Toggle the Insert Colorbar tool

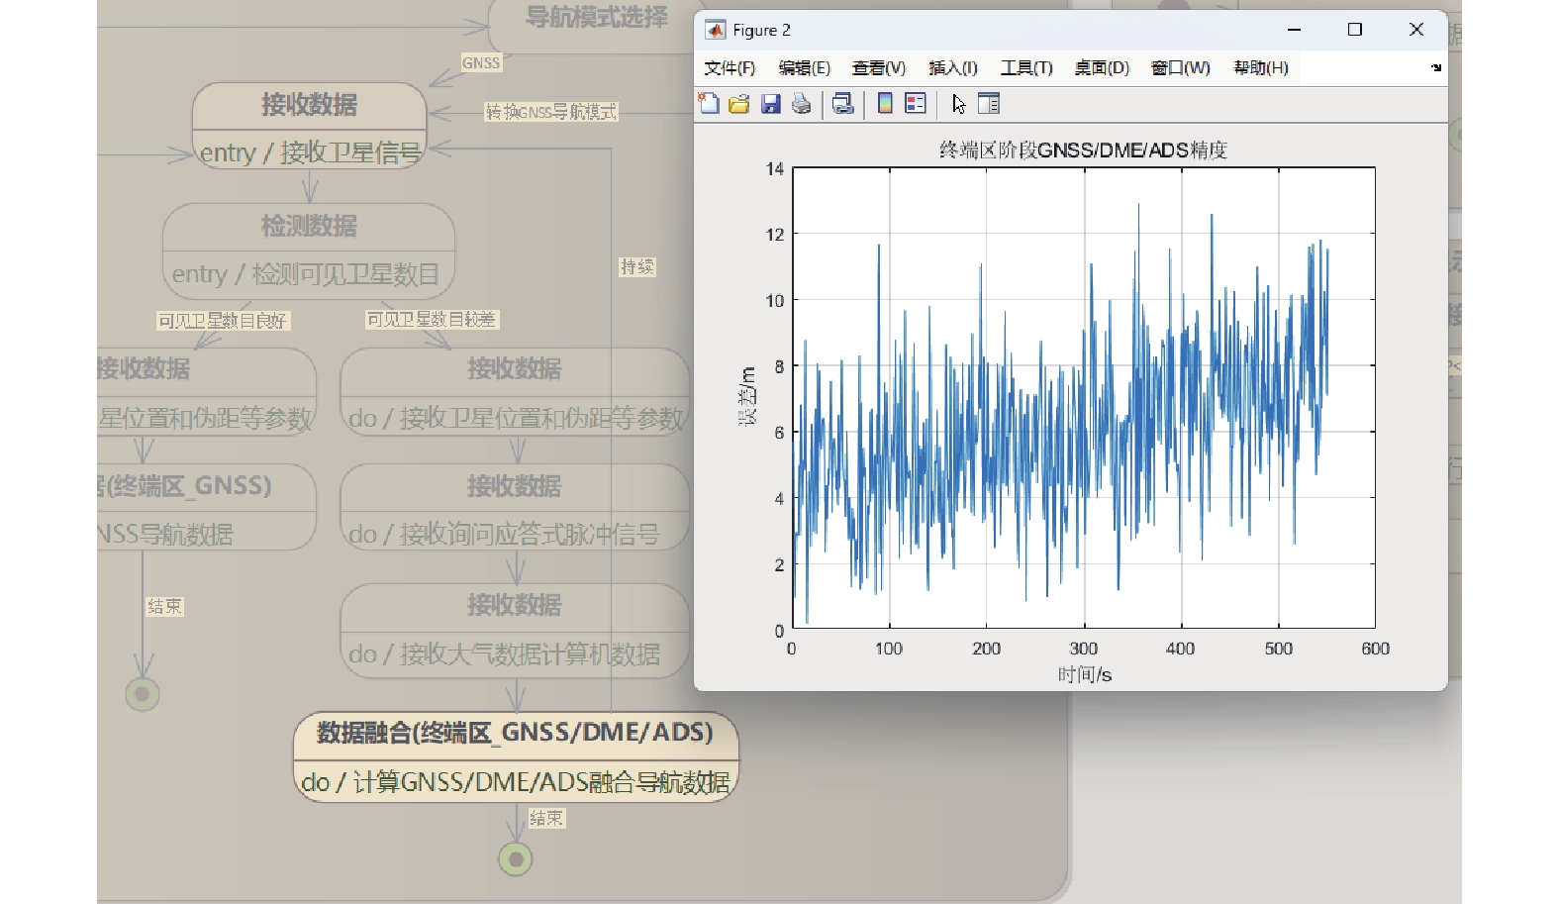pyautogui.click(x=885, y=104)
